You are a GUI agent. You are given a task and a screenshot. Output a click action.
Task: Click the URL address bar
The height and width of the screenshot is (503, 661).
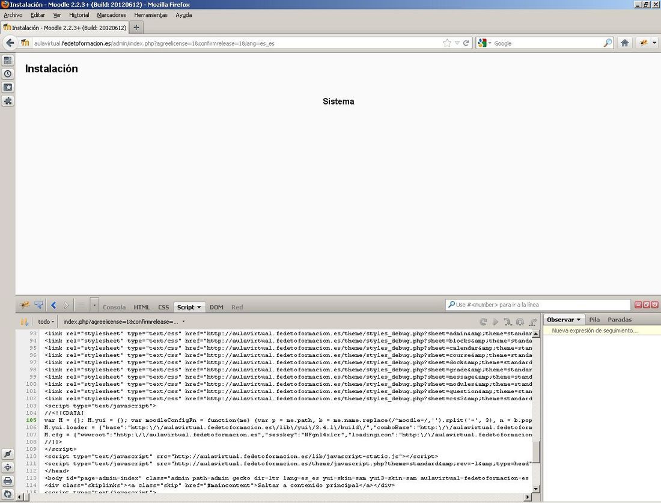(236, 43)
